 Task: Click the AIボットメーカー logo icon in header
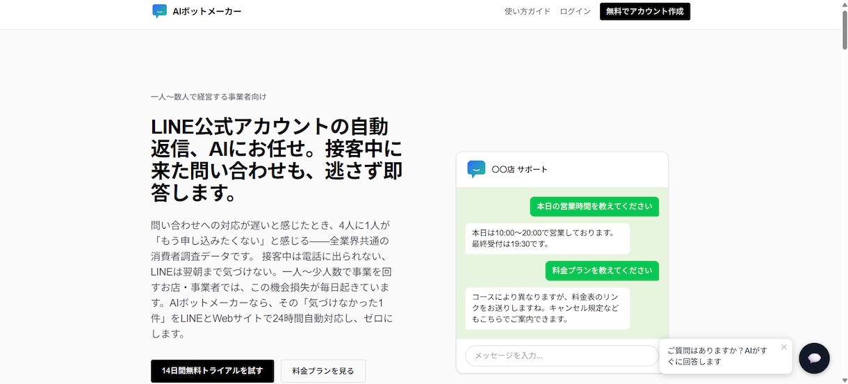160,11
